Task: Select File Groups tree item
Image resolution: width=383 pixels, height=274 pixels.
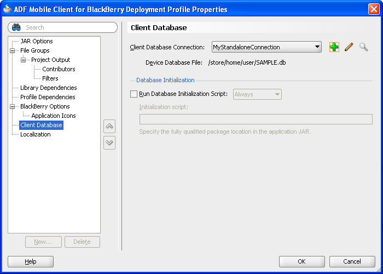Action: (35, 50)
